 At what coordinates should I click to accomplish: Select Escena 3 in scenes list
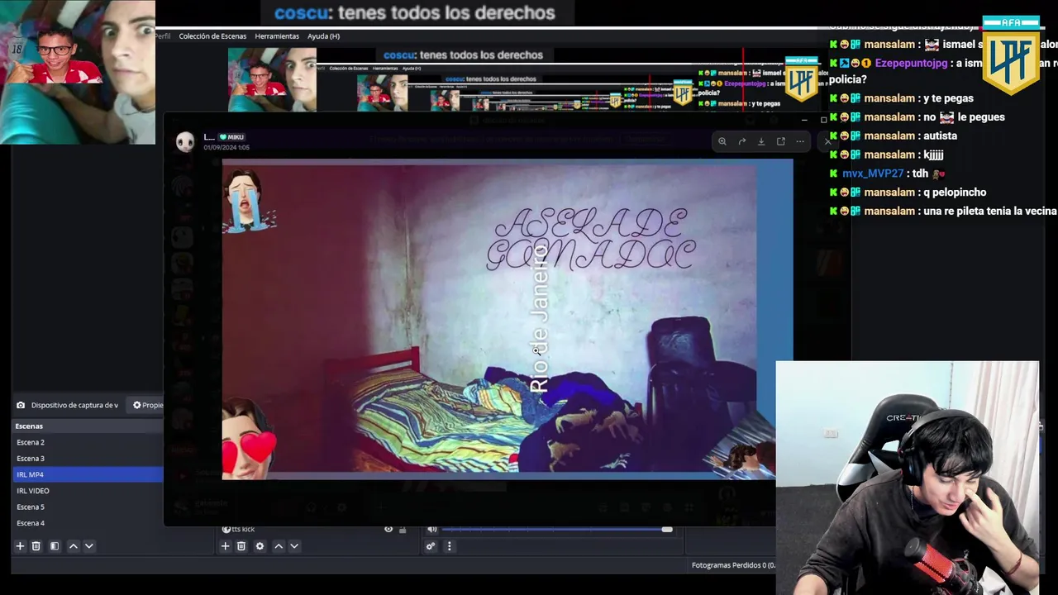(x=88, y=459)
